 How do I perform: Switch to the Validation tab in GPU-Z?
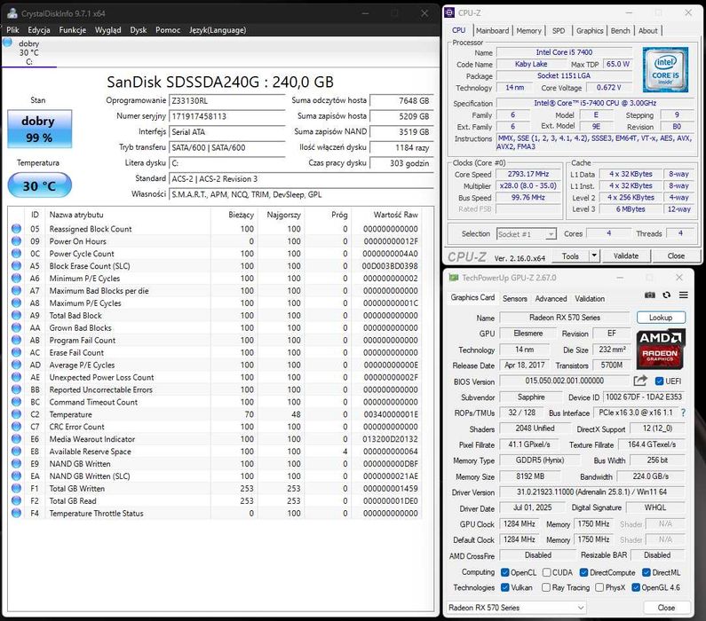click(590, 299)
